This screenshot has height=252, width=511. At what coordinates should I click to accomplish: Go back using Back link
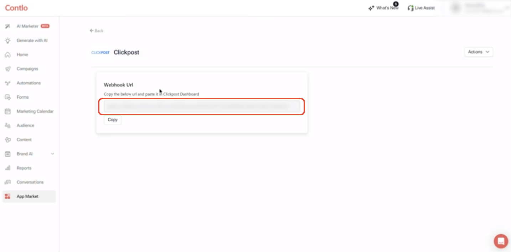coord(97,31)
